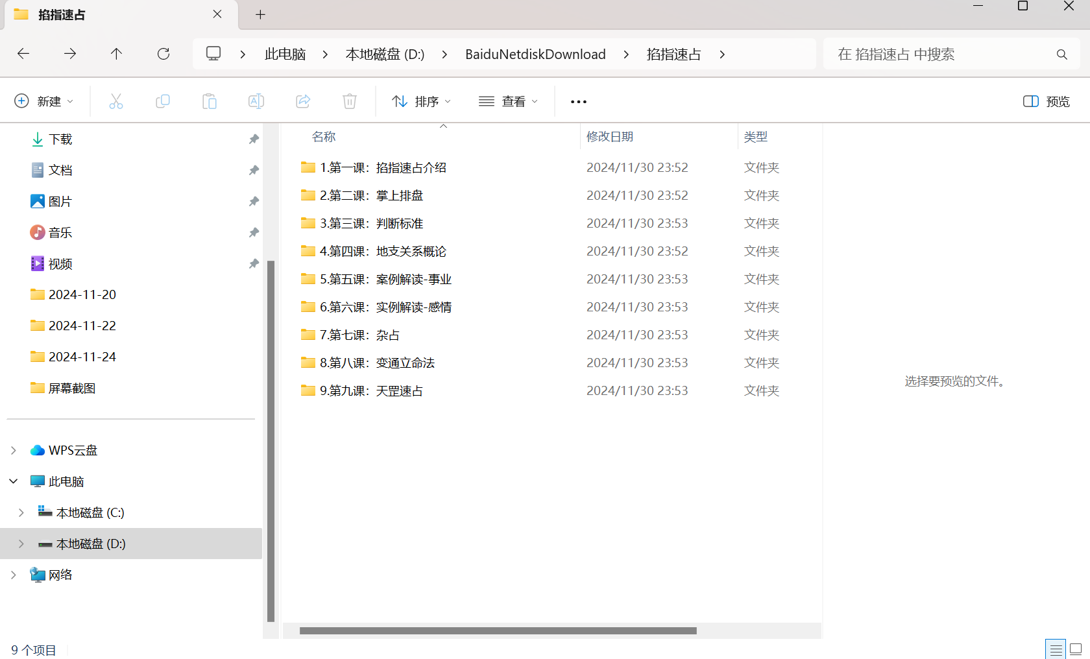Open a new tab with plus button
This screenshot has width=1090, height=659.
(x=260, y=14)
